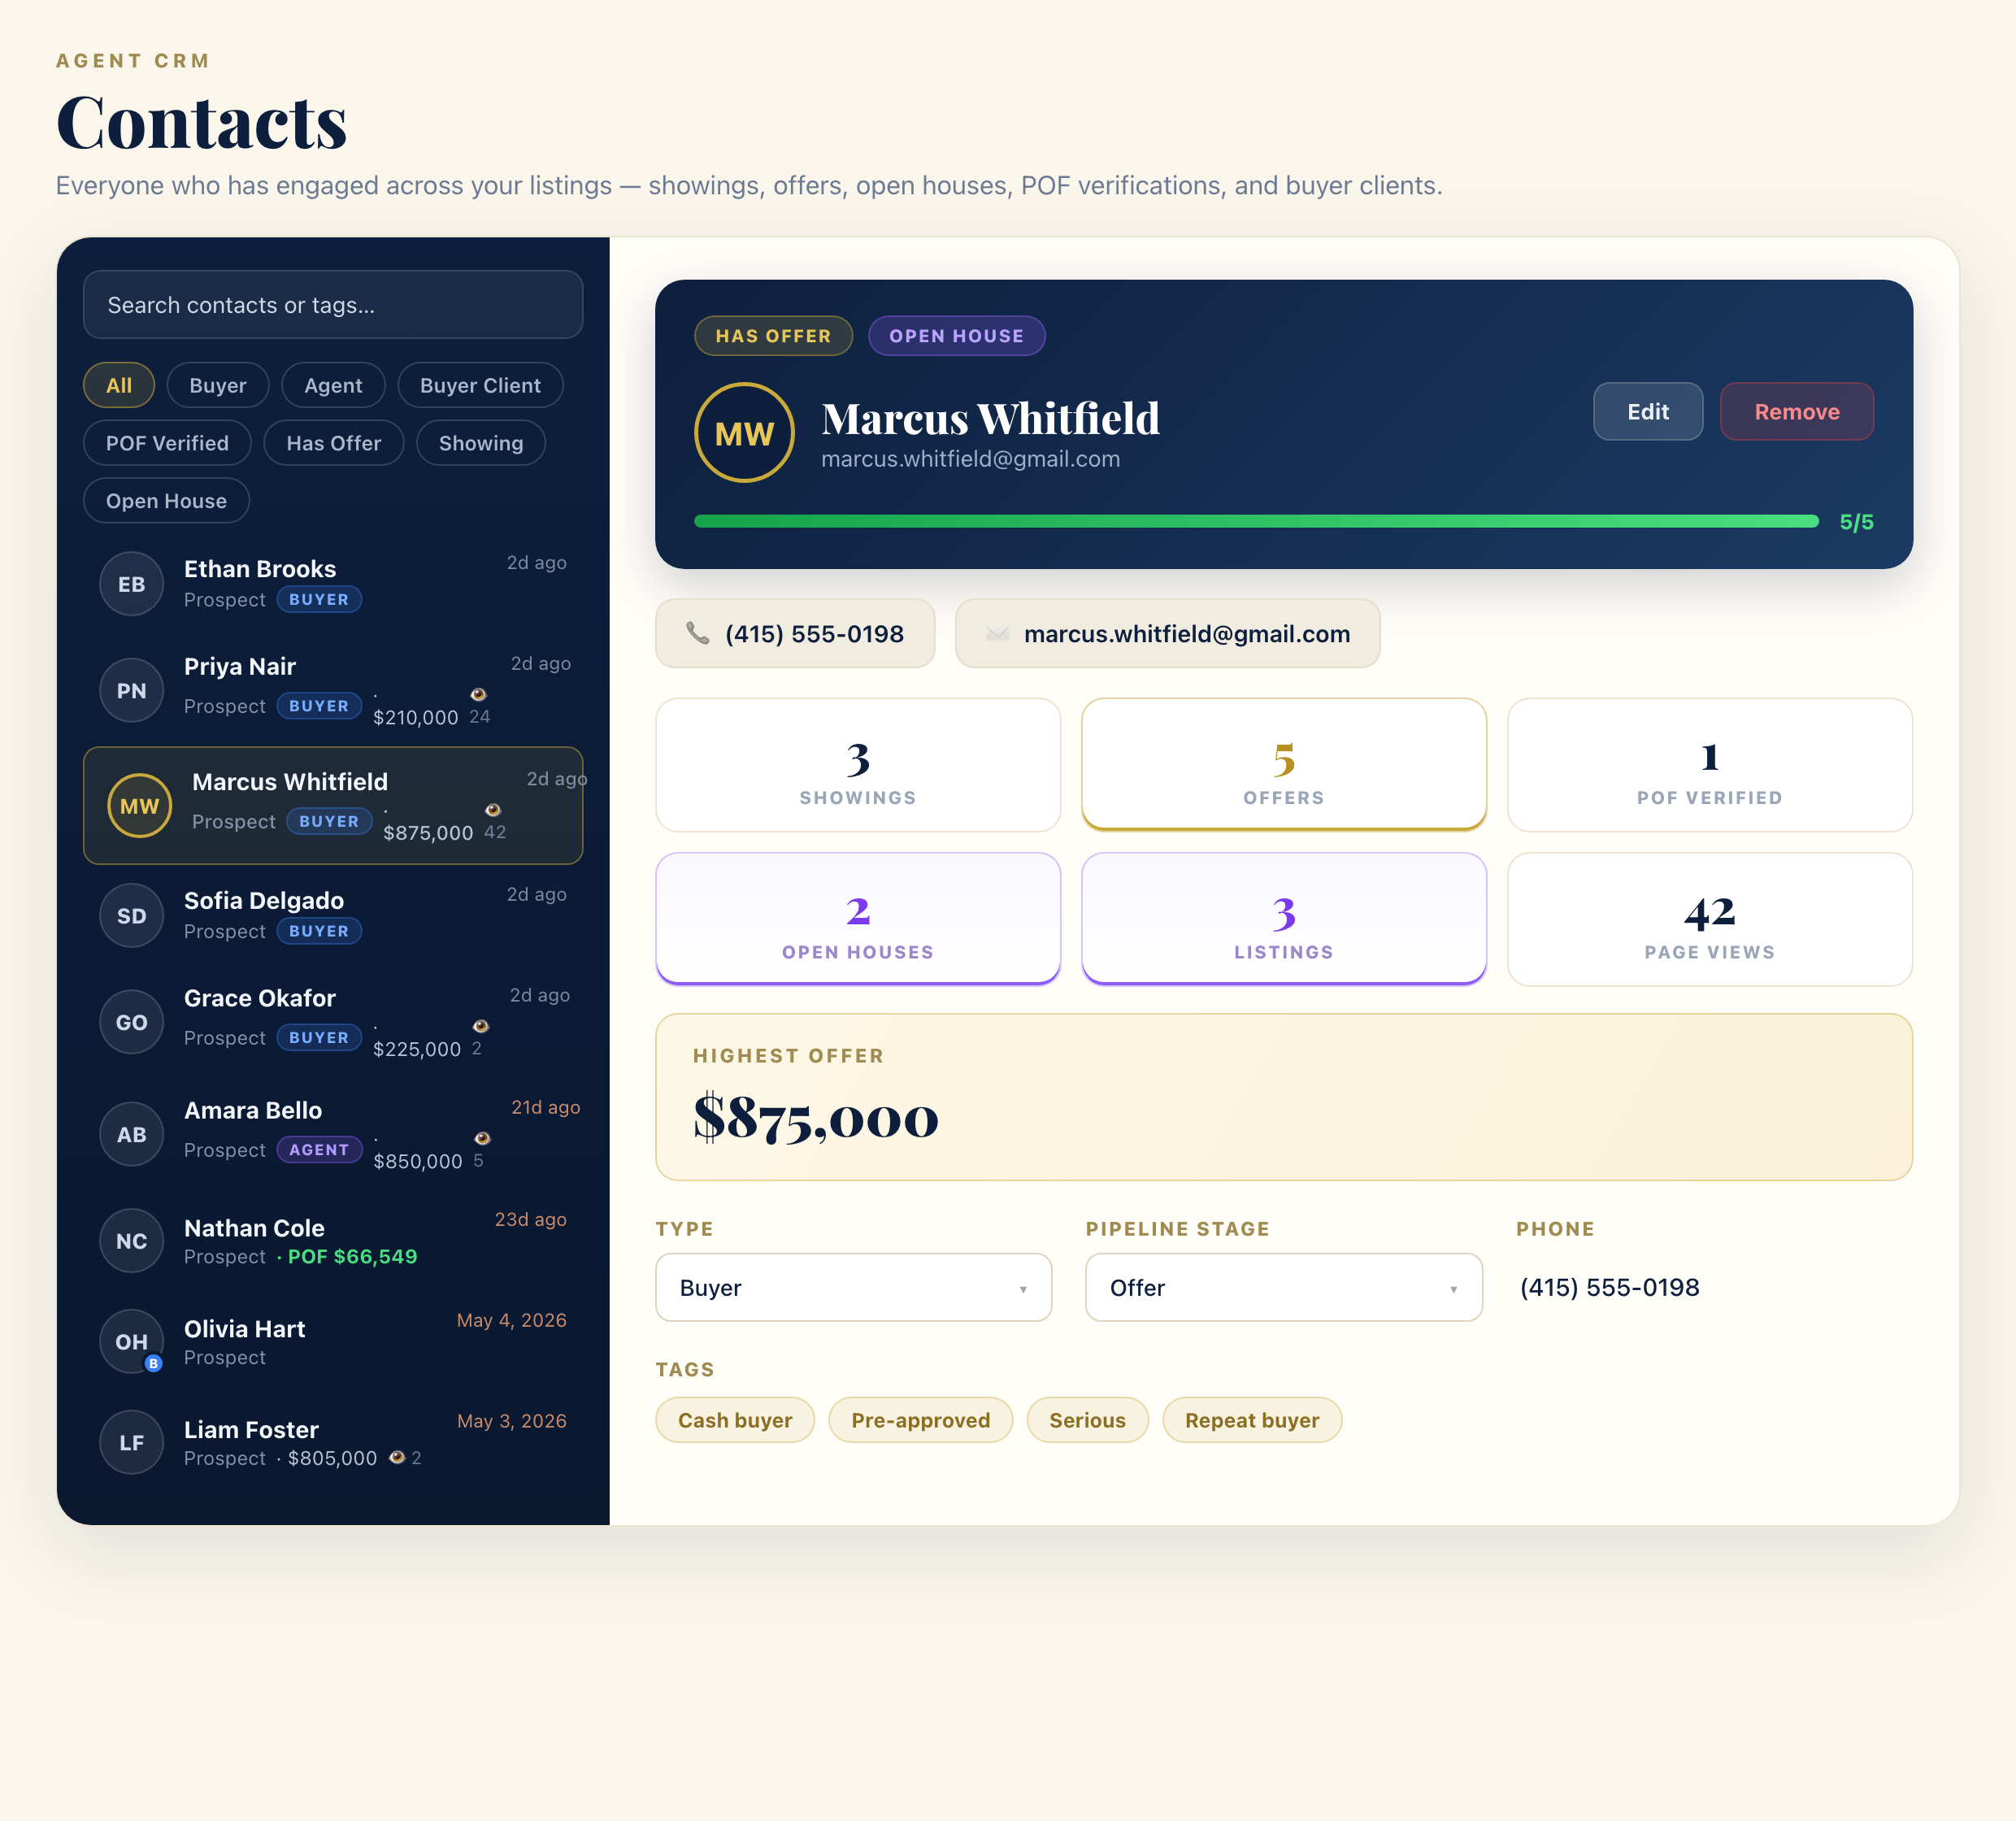Filter contacts by Buyer Client
The image size is (2016, 1821).
480,385
